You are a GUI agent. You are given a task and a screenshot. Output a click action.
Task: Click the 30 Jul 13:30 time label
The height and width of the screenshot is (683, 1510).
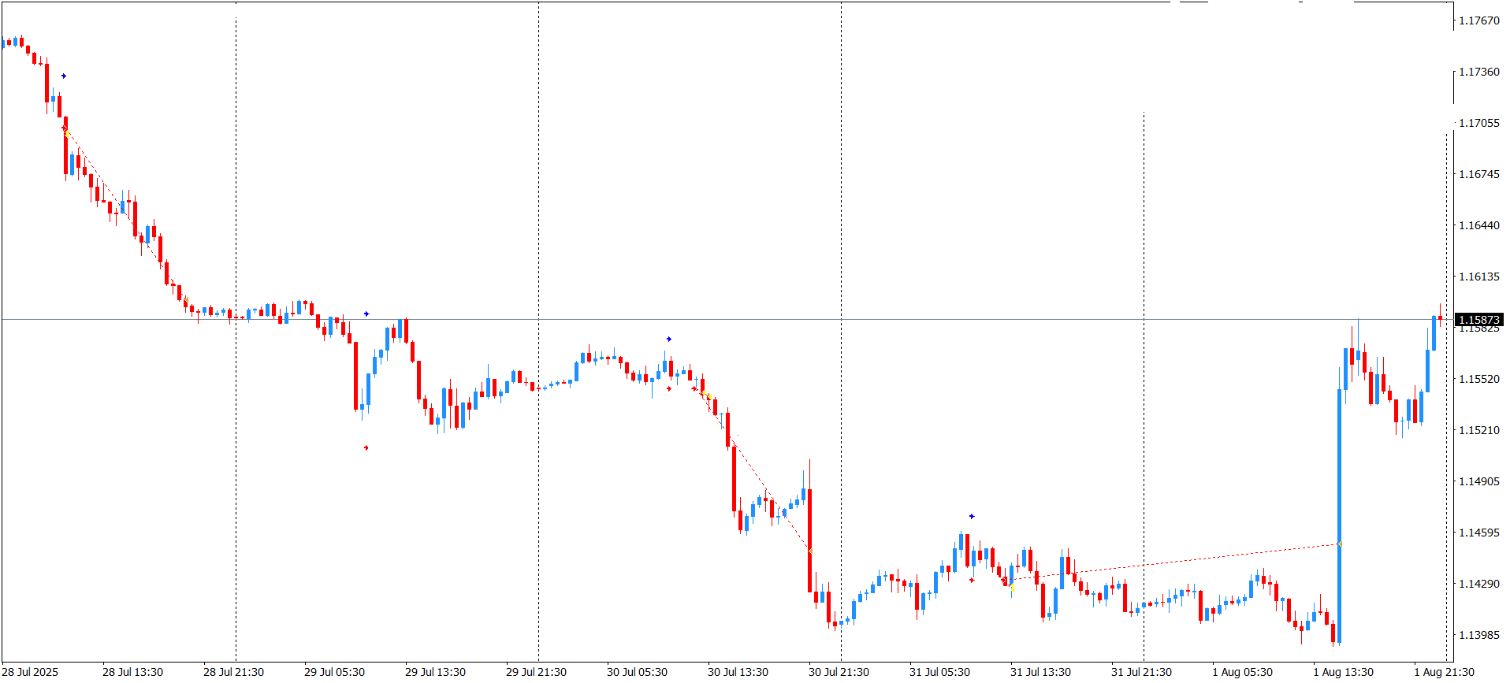[x=738, y=672]
